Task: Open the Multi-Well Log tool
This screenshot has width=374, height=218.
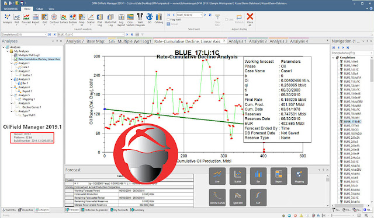Action: click(110, 19)
